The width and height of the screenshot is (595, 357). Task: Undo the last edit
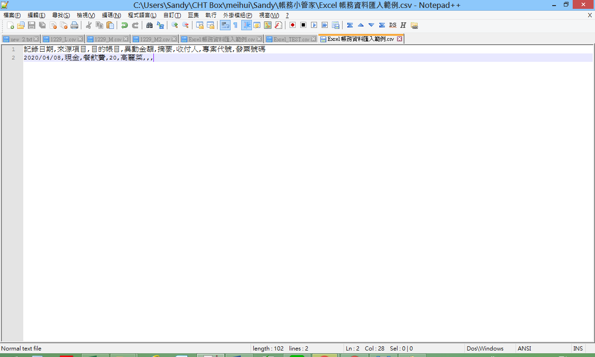(124, 25)
